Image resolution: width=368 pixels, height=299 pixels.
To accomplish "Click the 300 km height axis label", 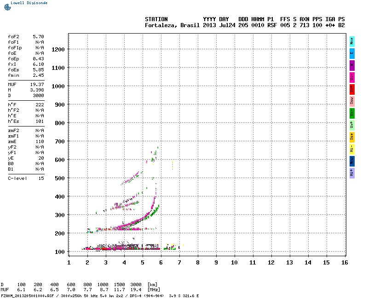I will pyautogui.click(x=60, y=215).
